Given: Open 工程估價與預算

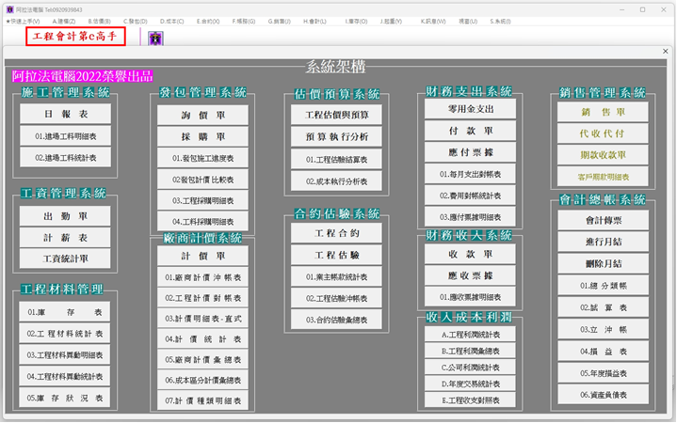Looking at the screenshot, I should (x=336, y=115).
